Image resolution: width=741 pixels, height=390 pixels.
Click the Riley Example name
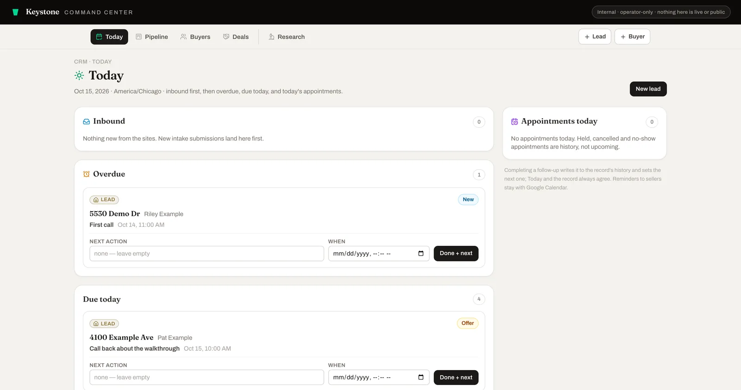163,214
